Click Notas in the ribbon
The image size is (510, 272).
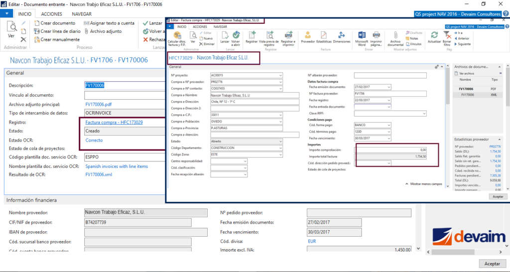pos(412,38)
